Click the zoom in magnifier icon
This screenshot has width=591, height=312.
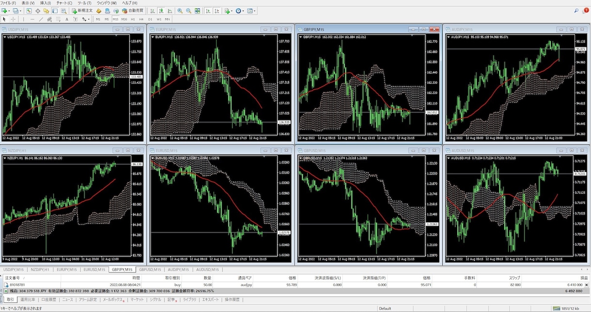(180, 10)
